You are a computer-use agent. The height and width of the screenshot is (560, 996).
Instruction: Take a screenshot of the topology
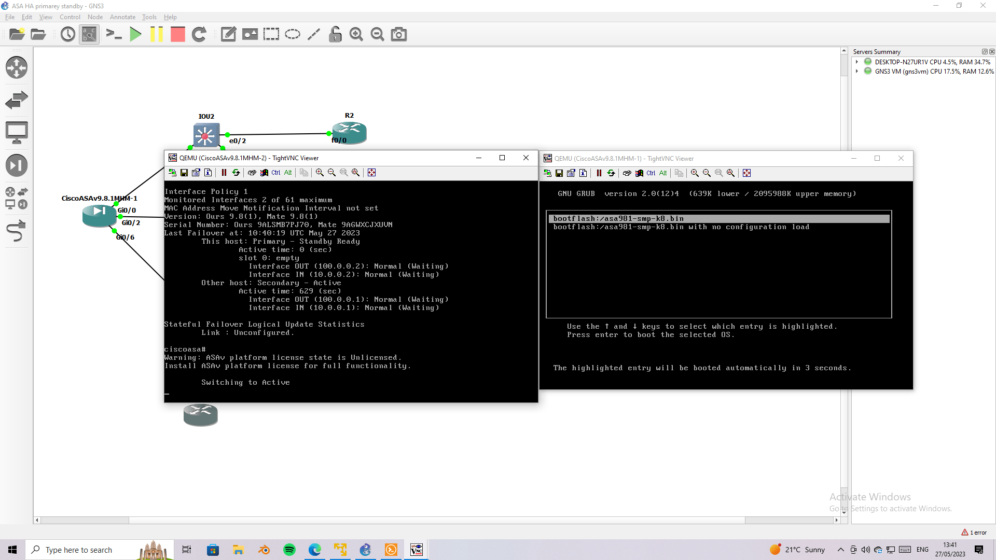point(398,34)
